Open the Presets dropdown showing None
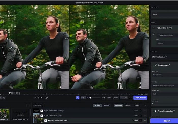This screenshot has width=178, height=124. (165, 14)
